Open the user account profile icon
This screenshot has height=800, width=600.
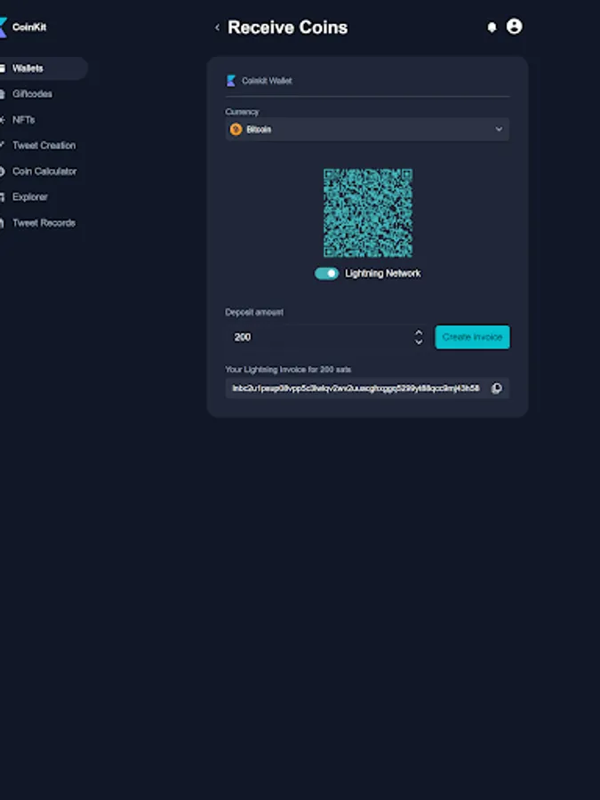[515, 27]
